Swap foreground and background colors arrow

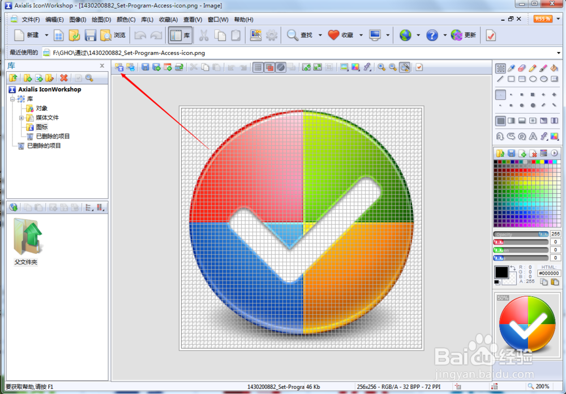click(513, 268)
